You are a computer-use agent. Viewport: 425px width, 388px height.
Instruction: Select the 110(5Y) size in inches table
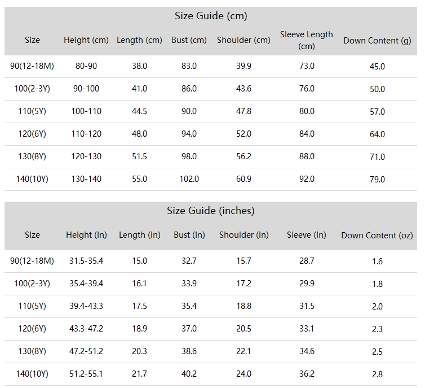32,306
